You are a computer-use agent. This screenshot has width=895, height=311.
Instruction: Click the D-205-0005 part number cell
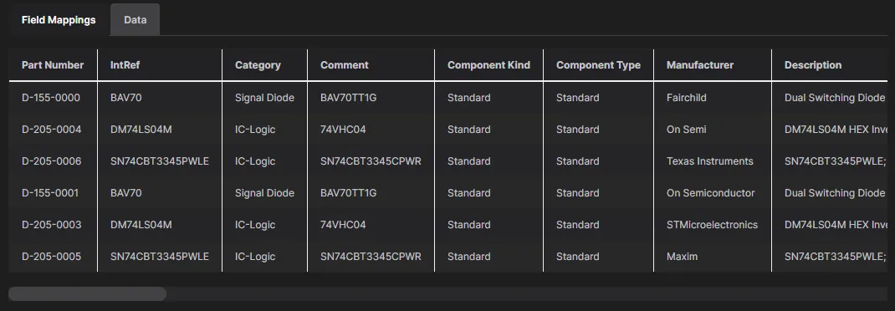click(53, 257)
